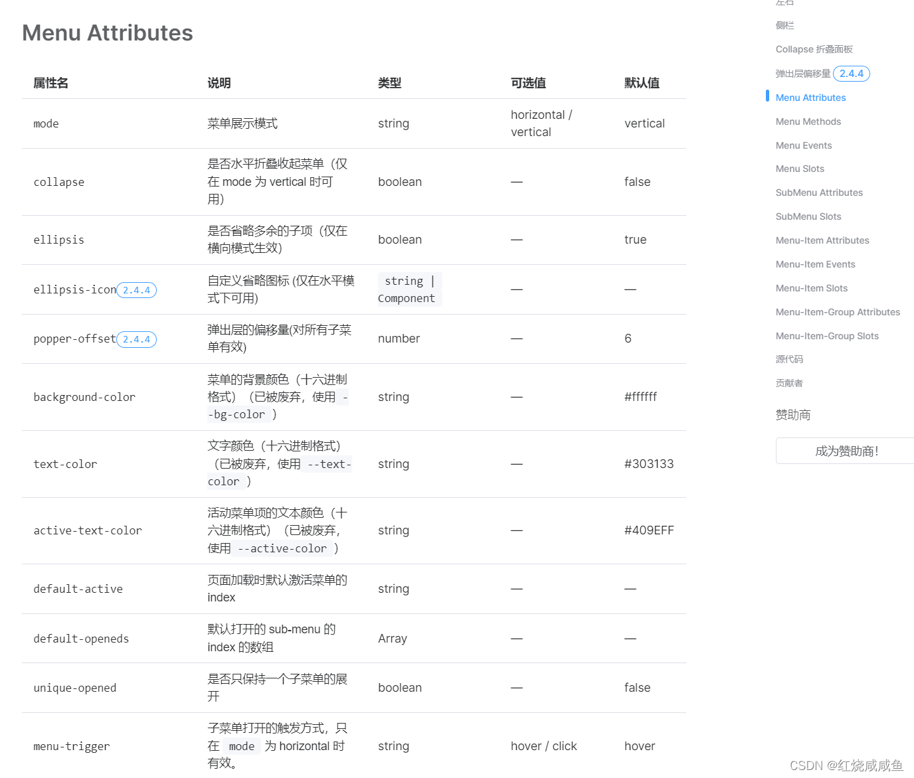
Task: Click the inline 'mode' code in menu-trigger description
Action: (242, 746)
